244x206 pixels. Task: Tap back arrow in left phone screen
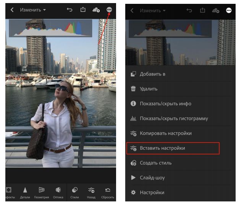[12, 10]
